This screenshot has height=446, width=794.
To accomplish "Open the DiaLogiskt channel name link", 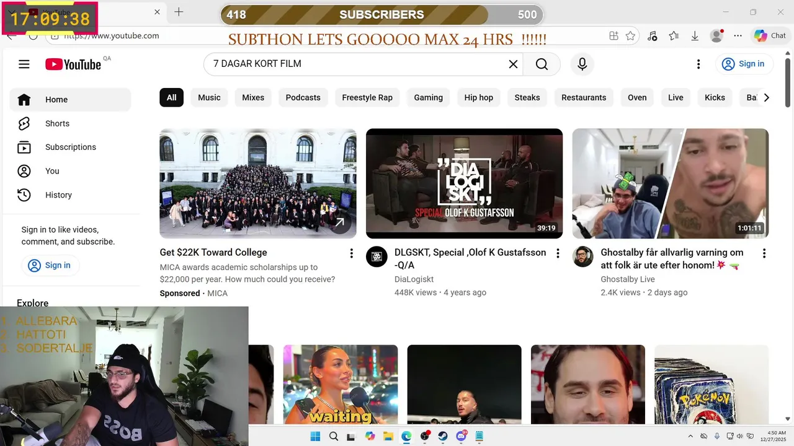I will click(x=414, y=279).
